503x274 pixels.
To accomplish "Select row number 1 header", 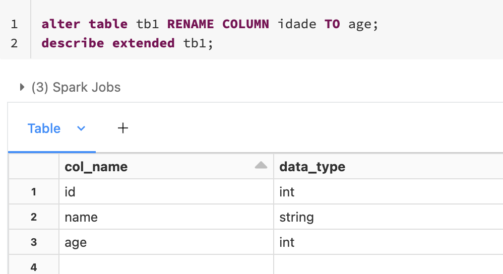I will coord(34,191).
